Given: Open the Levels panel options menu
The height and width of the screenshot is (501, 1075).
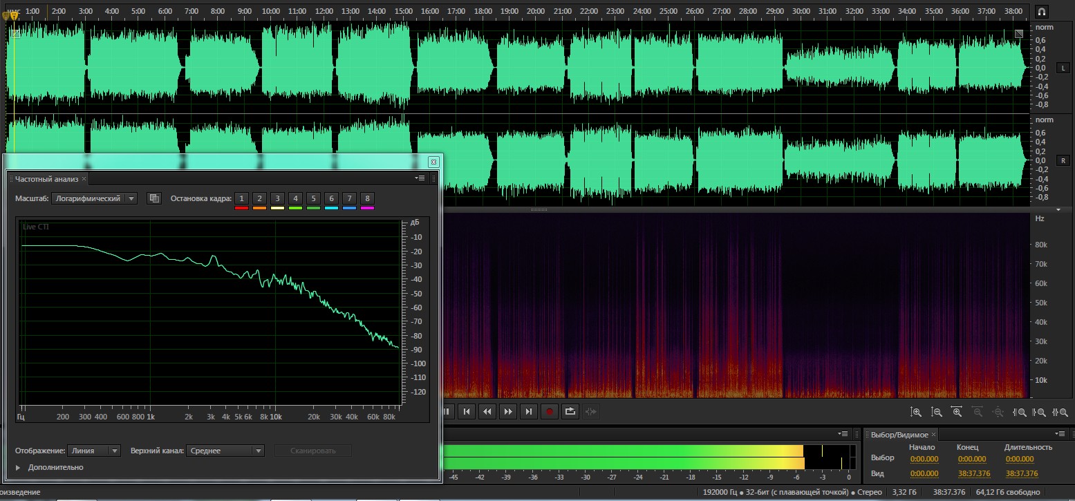Looking at the screenshot, I should 843,434.
